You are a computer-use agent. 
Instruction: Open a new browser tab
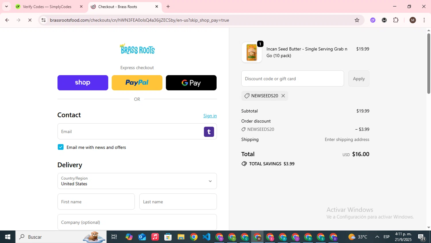[168, 7]
